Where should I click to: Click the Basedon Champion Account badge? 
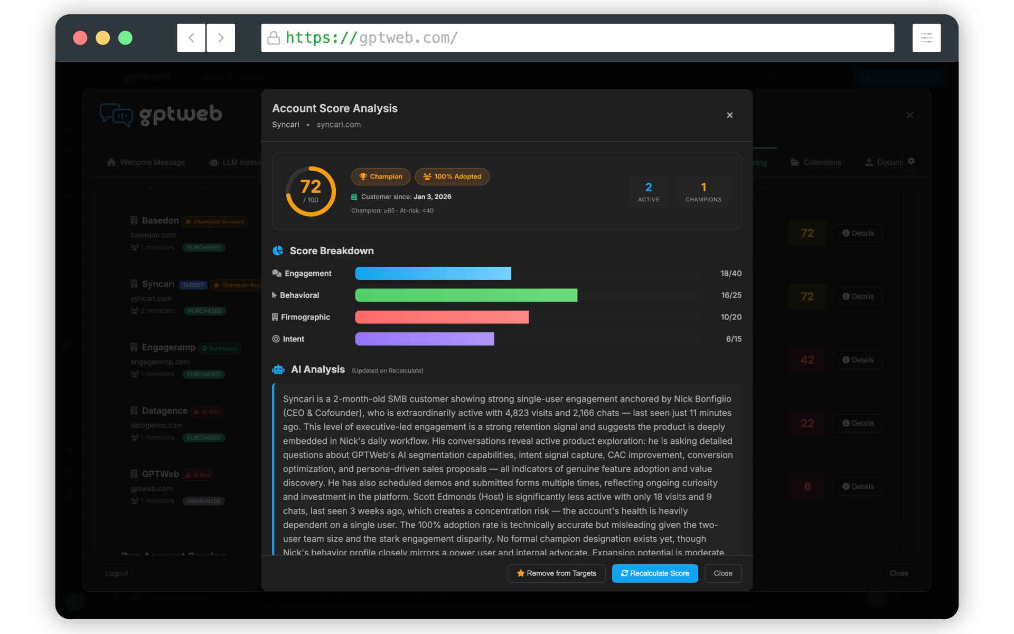pos(215,221)
